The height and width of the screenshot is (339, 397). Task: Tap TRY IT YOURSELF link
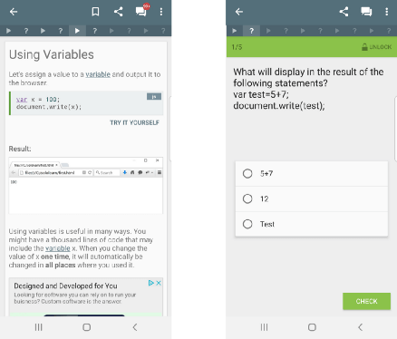(134, 122)
